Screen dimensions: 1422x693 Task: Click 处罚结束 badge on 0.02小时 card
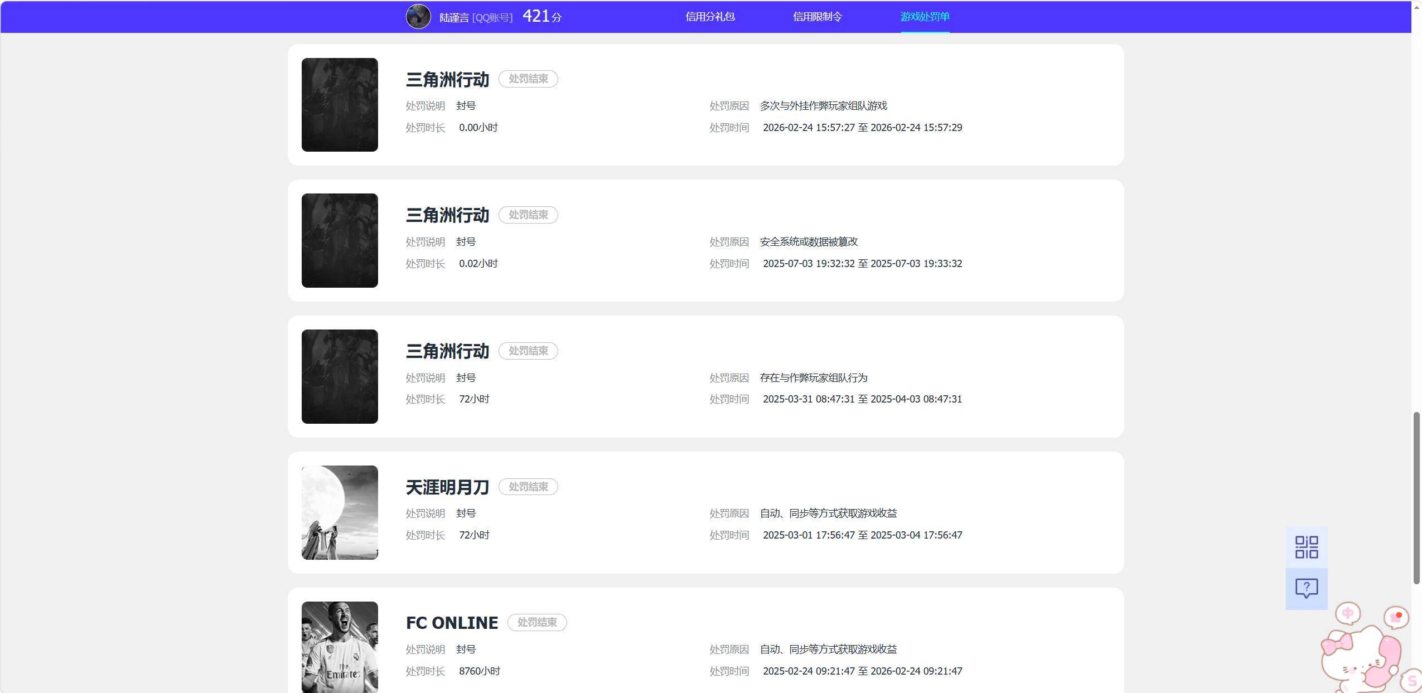click(x=528, y=215)
